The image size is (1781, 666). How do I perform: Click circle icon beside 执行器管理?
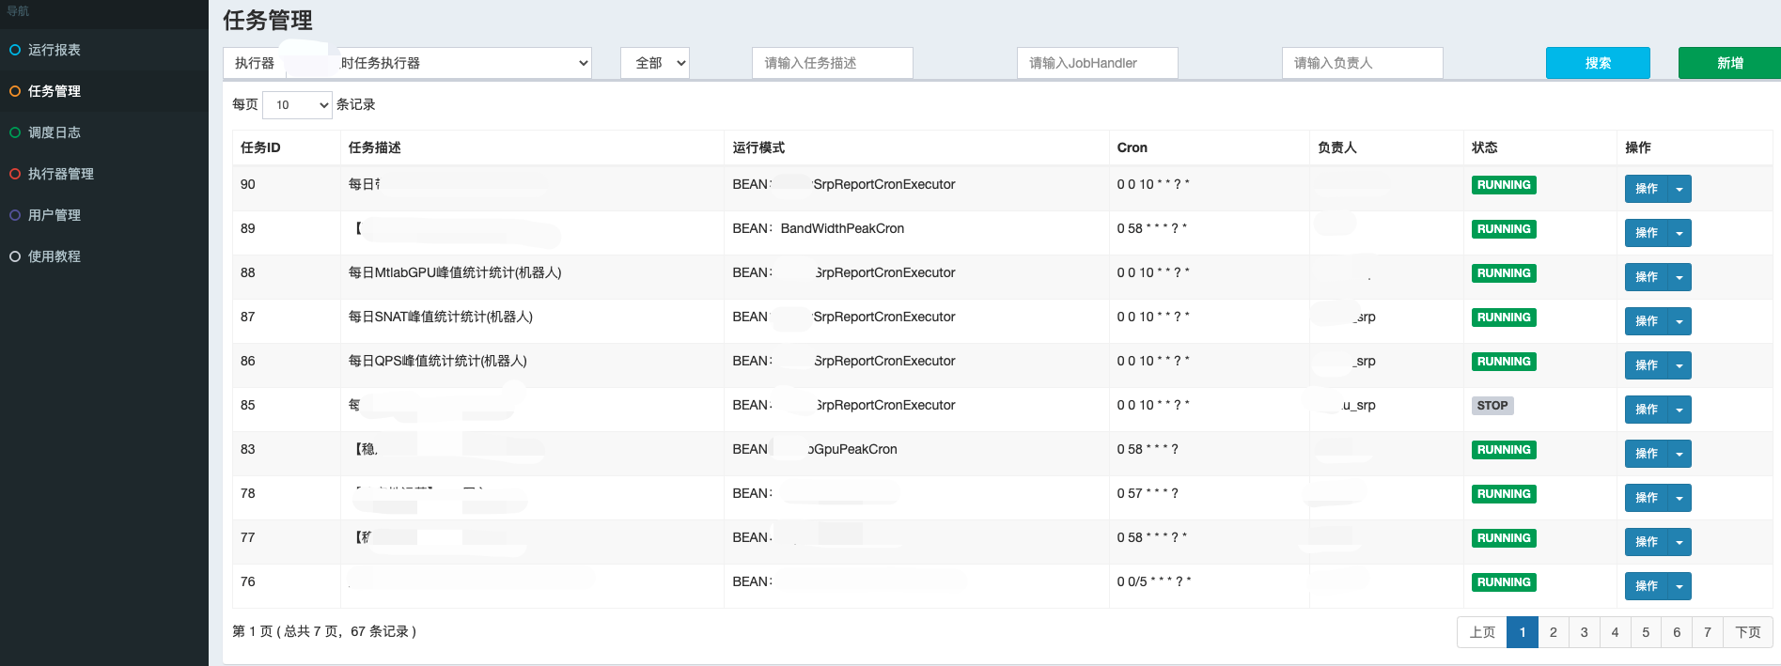point(15,174)
